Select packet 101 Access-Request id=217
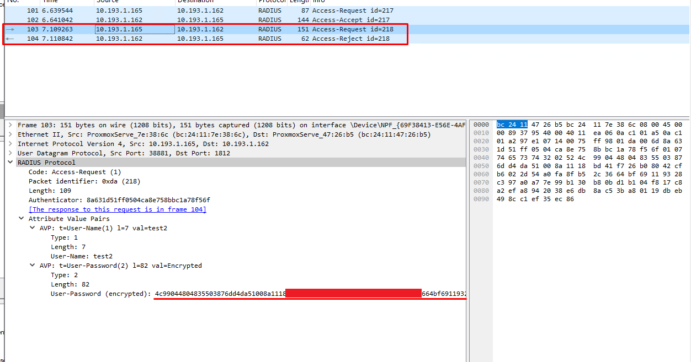Image resolution: width=691 pixels, height=362 pixels. tap(347, 10)
